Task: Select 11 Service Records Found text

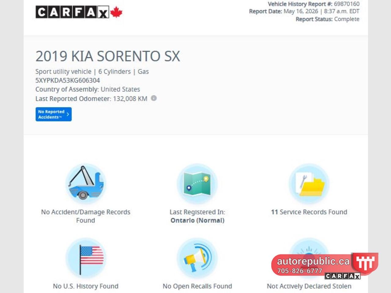Action: coord(309,212)
